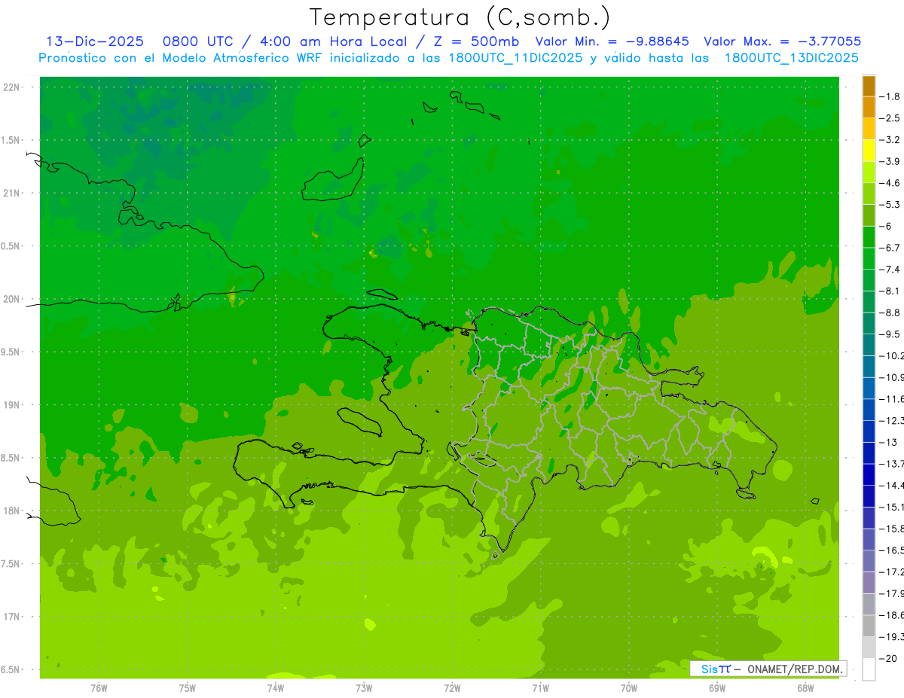This screenshot has height=698, width=904.
Task: Click the '69W' longitude label
Action: [717, 687]
